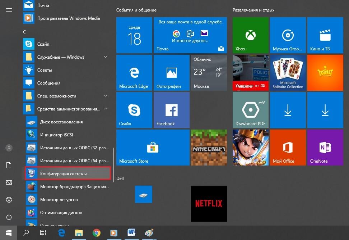Image resolution: width=349 pixels, height=240 pixels.
Task: Open the Москва weather tile
Action: point(209,73)
